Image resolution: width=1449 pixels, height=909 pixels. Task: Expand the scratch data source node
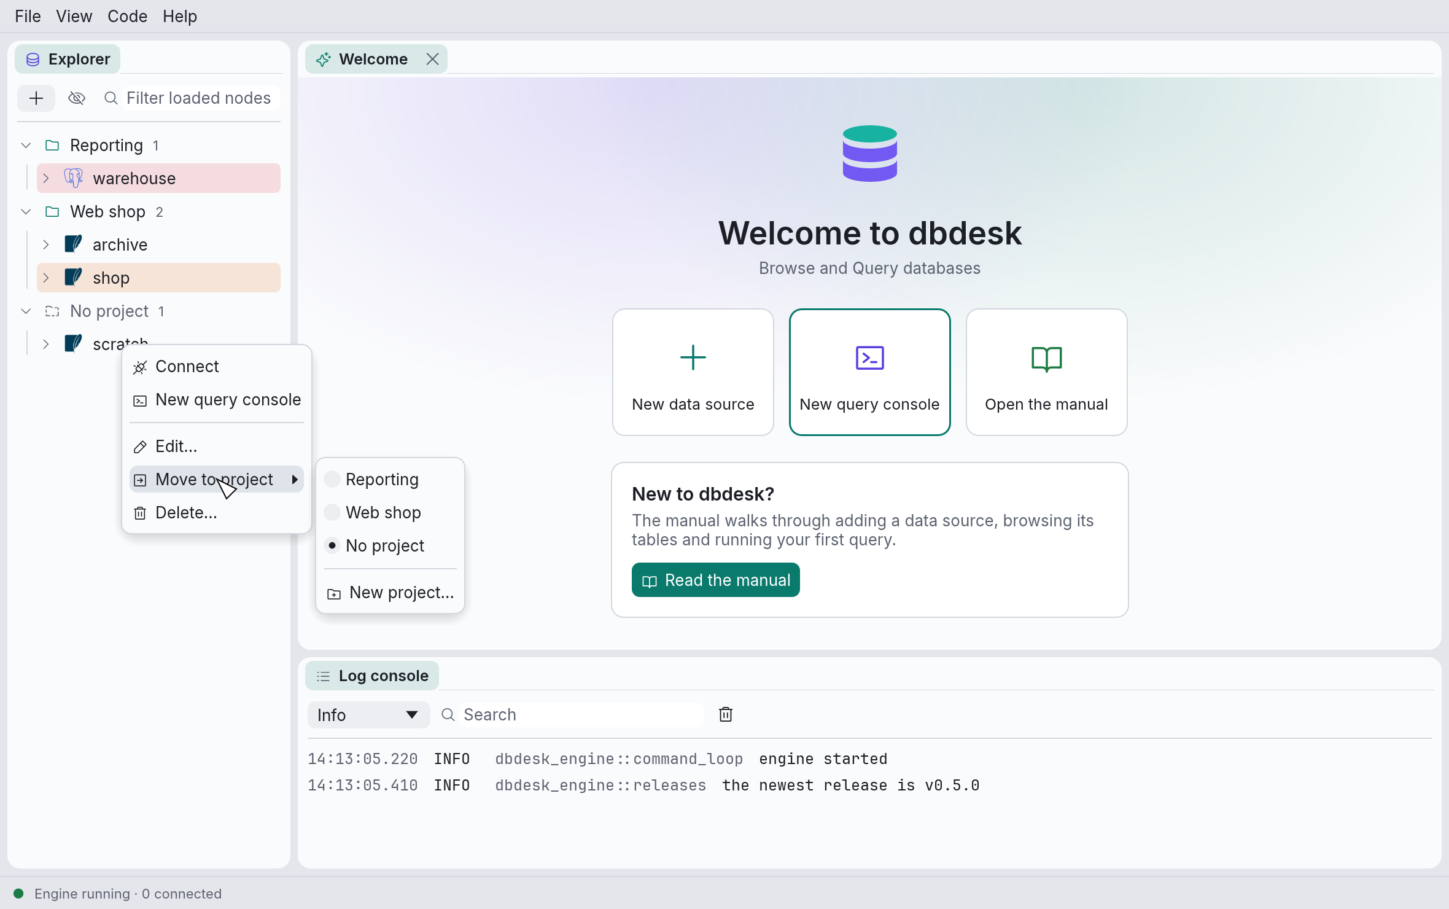46,344
